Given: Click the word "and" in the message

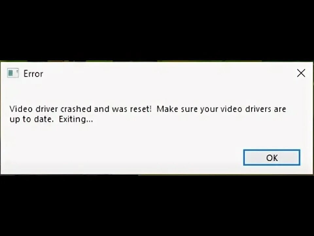Looking at the screenshot, I should [102, 109].
